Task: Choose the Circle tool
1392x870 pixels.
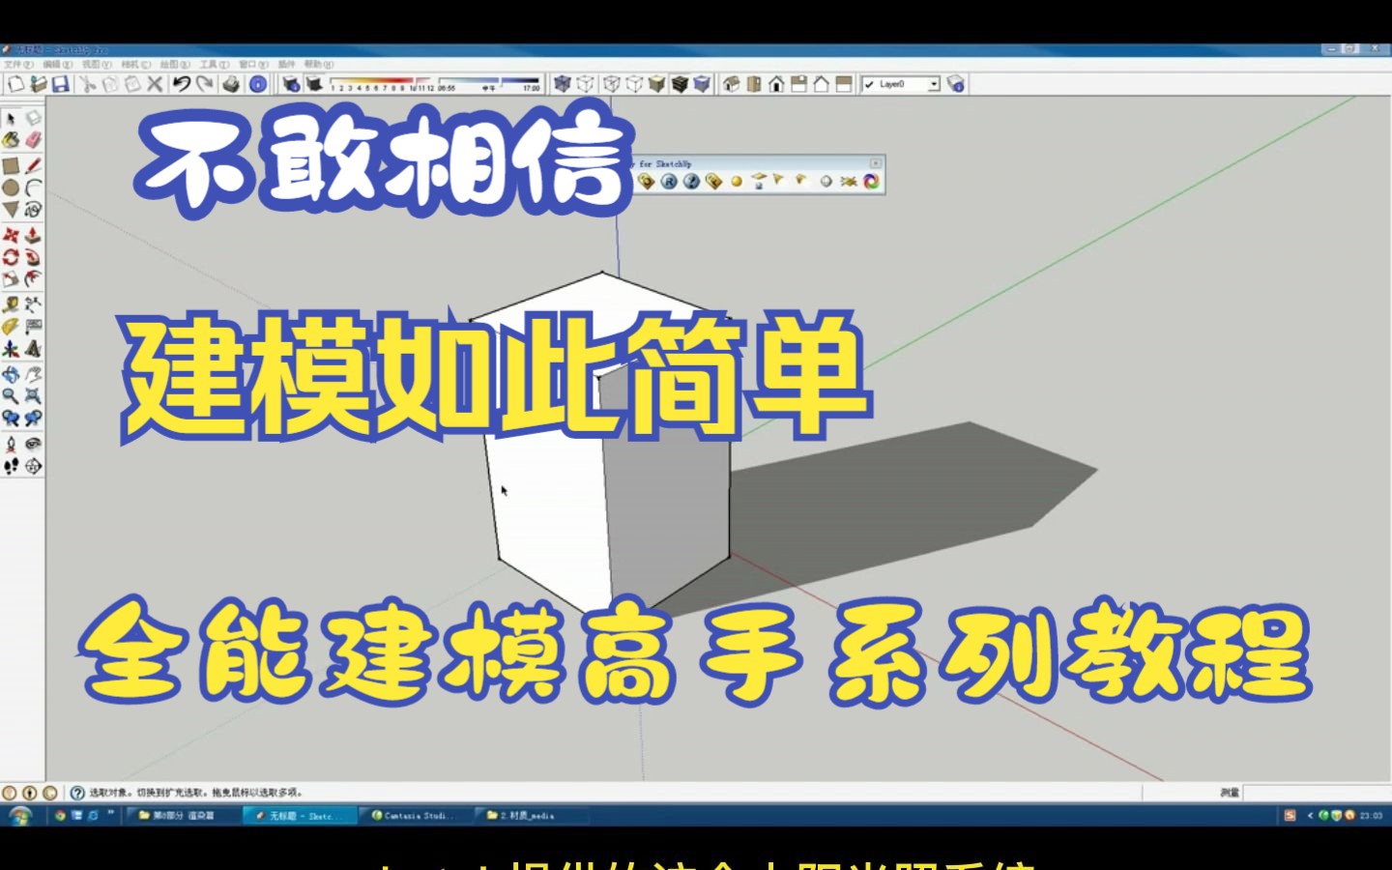Action: (11, 188)
